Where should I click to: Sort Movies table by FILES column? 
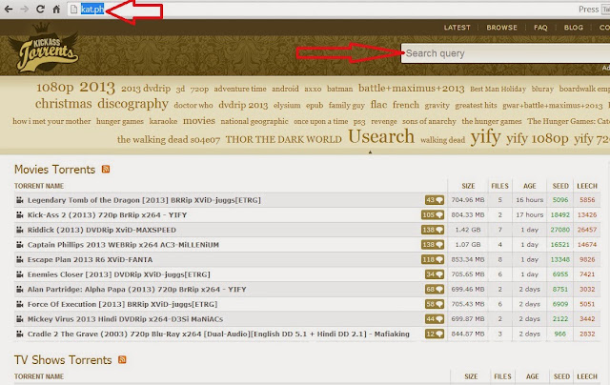coord(499,186)
